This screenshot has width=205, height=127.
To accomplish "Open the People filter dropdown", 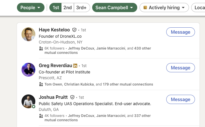I will click(31, 7).
